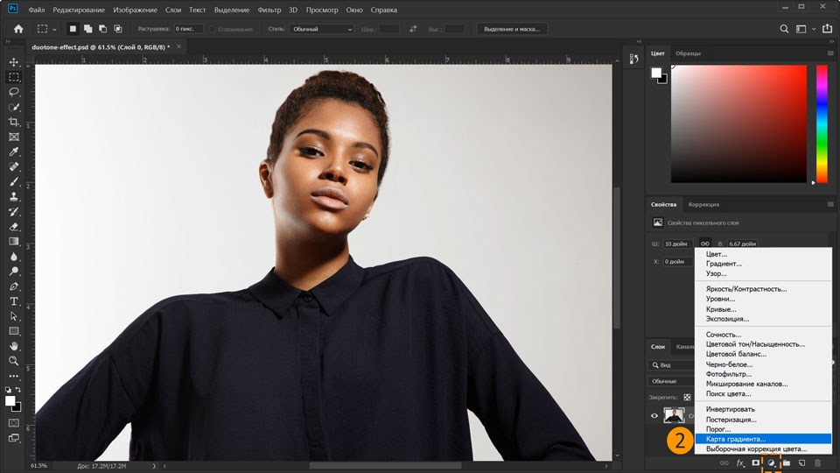Click the add layer mask icon

(x=756, y=462)
